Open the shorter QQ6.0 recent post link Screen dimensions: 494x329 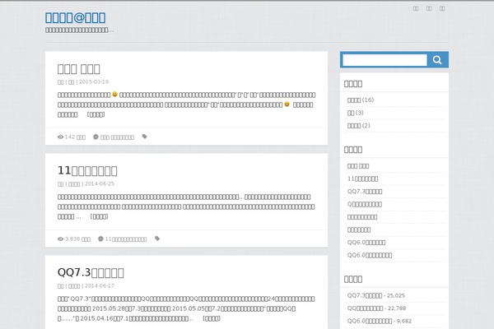366,243
